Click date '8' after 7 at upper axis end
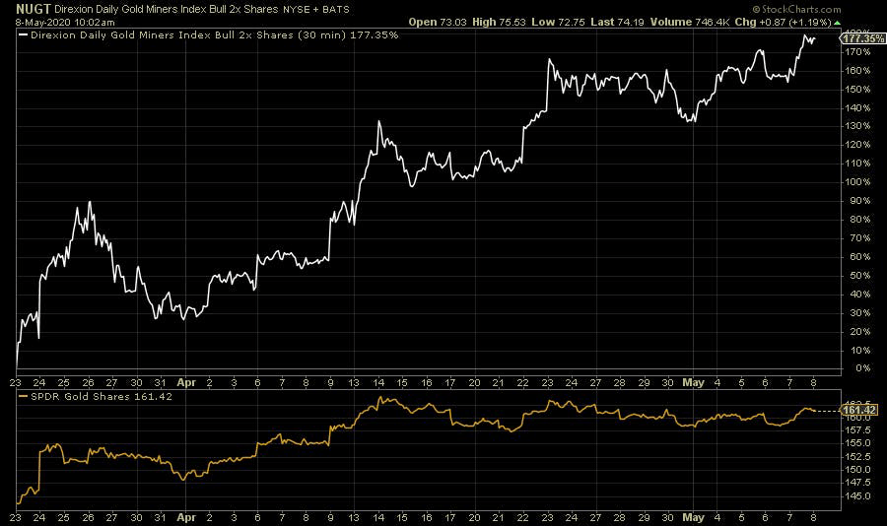 click(x=813, y=383)
